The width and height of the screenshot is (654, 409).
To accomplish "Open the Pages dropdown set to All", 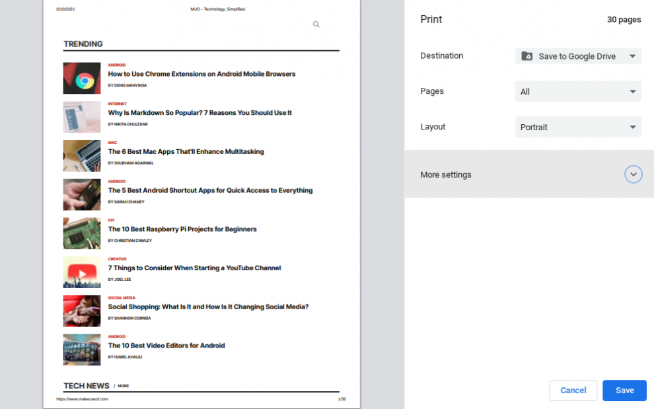I will tap(578, 92).
